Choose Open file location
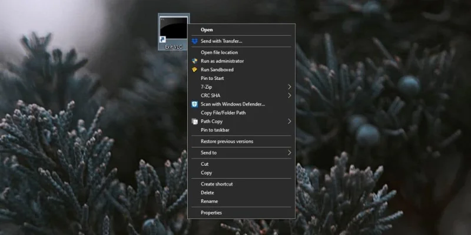Image resolution: width=471 pixels, height=235 pixels. tap(241, 52)
